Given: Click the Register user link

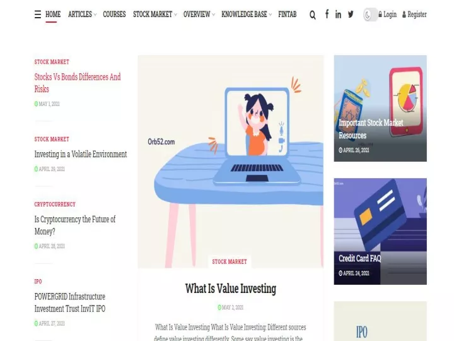Looking at the screenshot, I should [x=414, y=14].
